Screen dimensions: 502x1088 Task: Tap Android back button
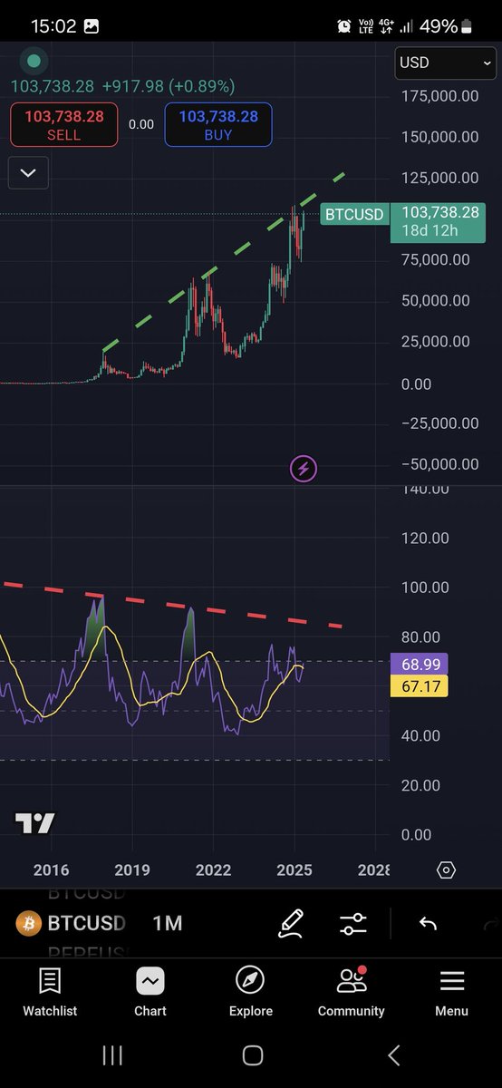(393, 1054)
